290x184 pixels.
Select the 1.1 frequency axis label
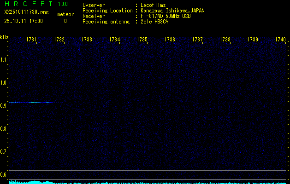tap(4, 60)
